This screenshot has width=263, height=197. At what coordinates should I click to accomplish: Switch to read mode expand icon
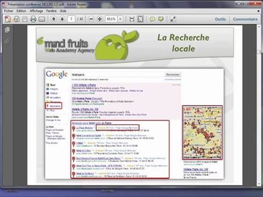173,19
